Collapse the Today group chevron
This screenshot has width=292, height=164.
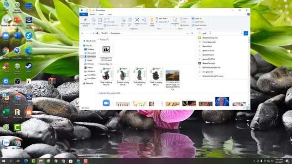point(98,40)
